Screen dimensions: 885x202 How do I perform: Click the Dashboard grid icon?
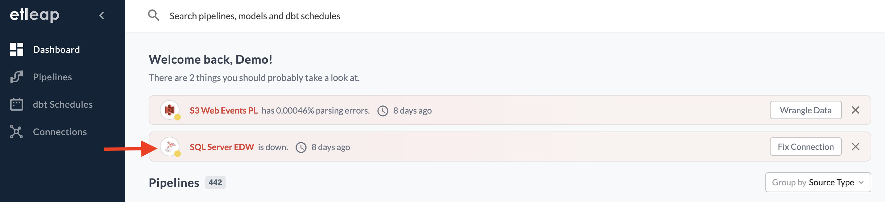pos(16,49)
